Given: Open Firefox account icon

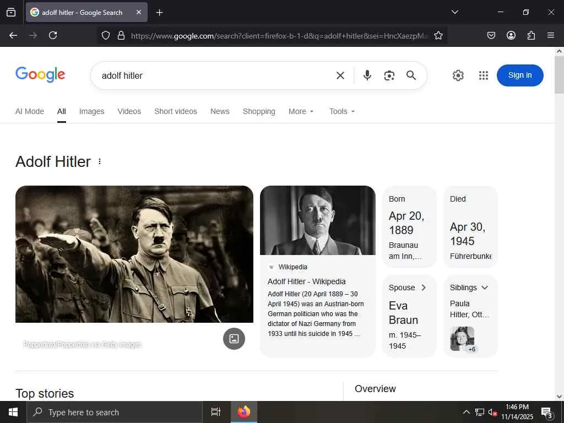Looking at the screenshot, I should pos(511,35).
